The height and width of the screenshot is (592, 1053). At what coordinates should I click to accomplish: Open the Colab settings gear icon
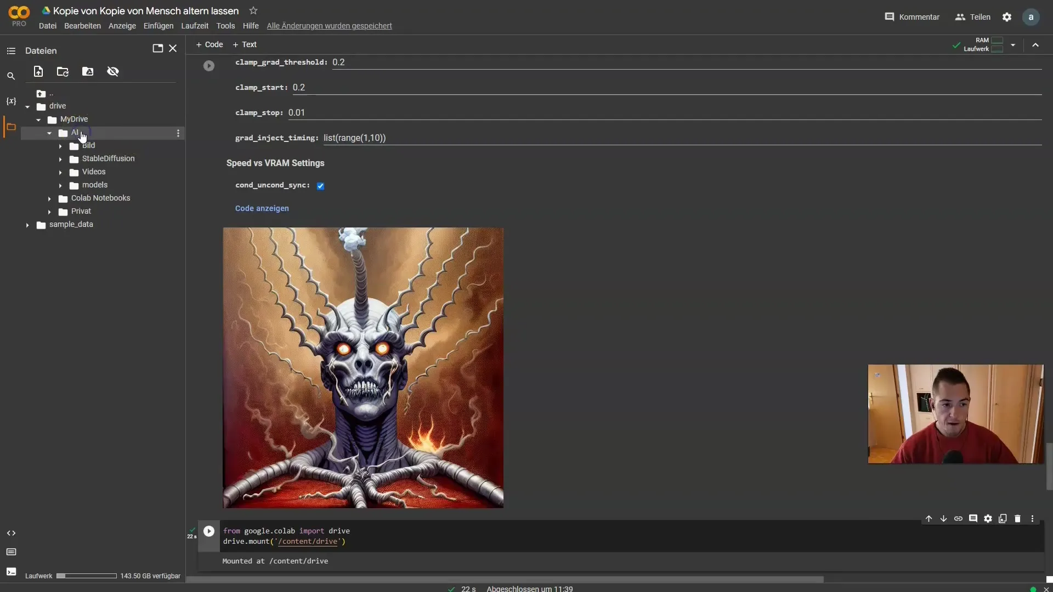coord(1007,17)
